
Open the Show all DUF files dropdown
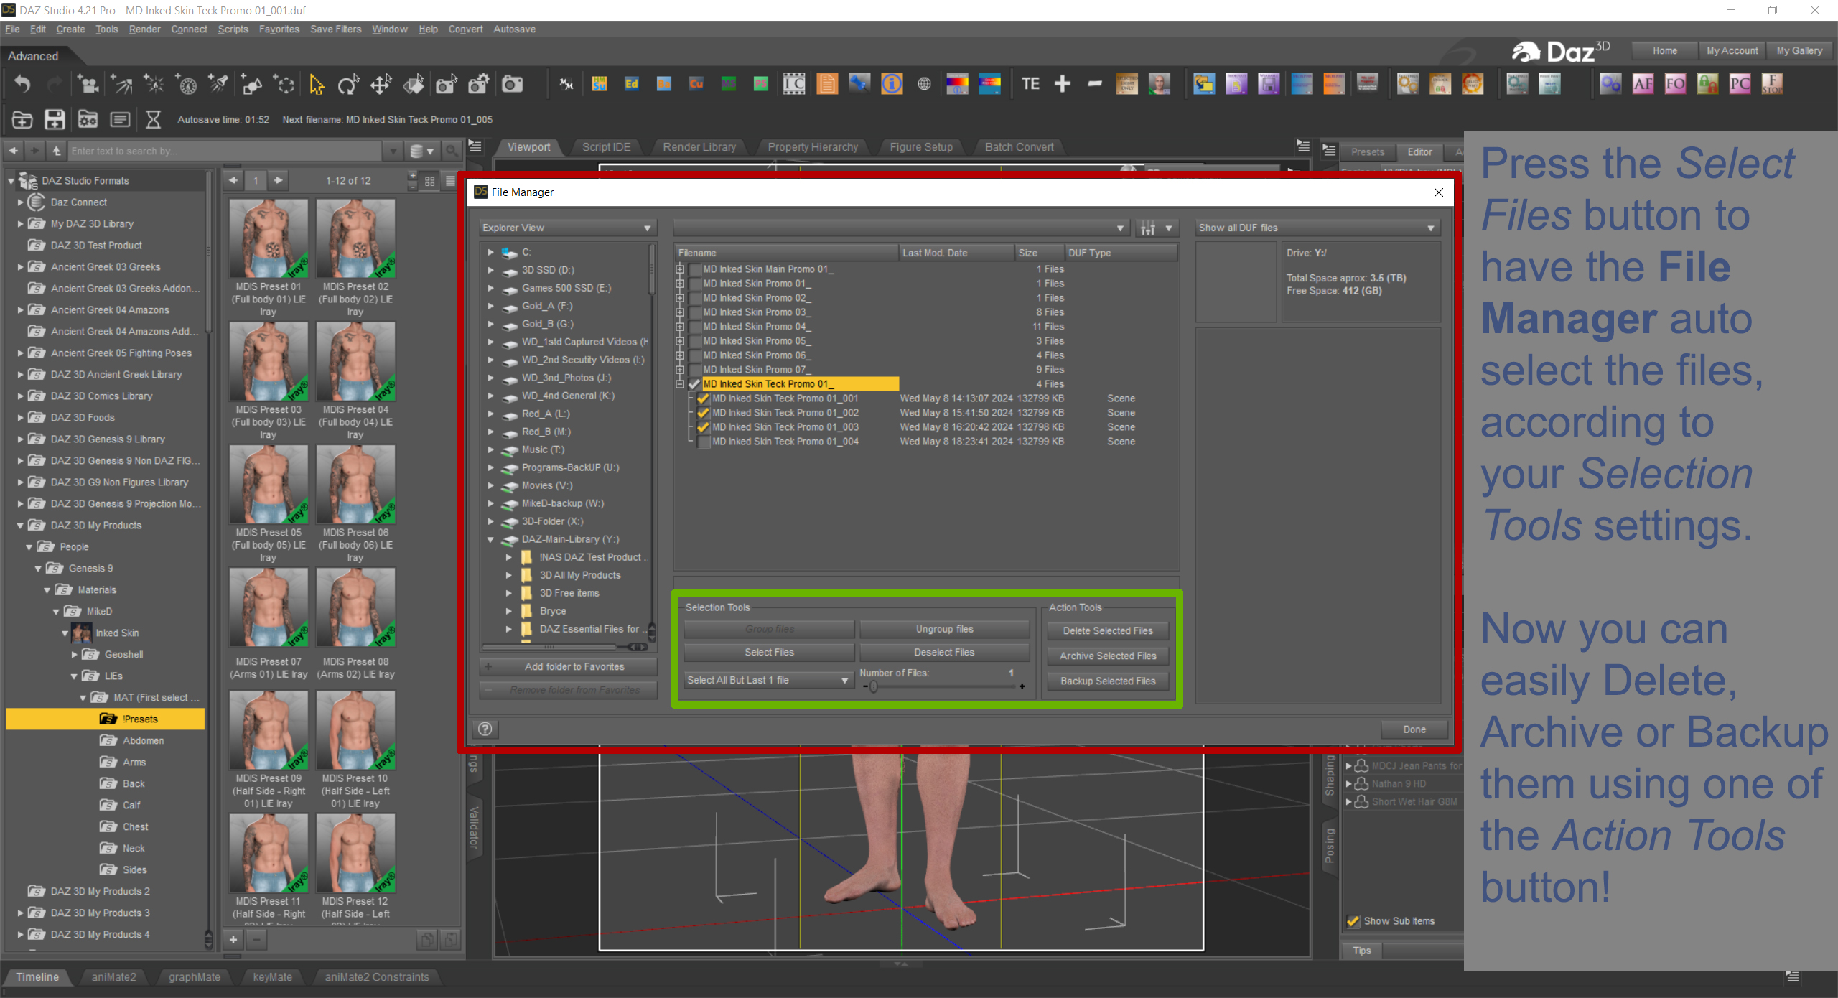1317,228
